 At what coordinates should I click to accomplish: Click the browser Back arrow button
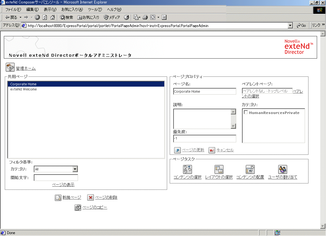click(11, 17)
